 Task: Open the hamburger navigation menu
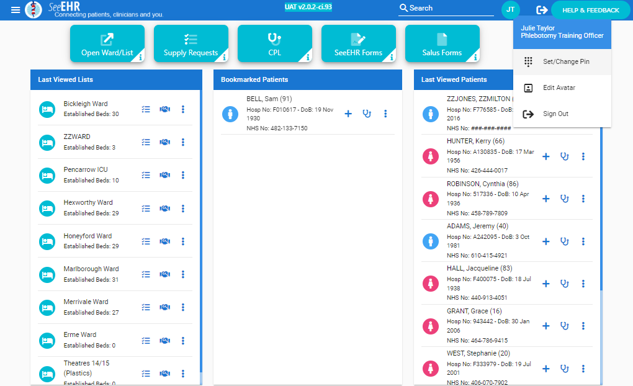16,10
